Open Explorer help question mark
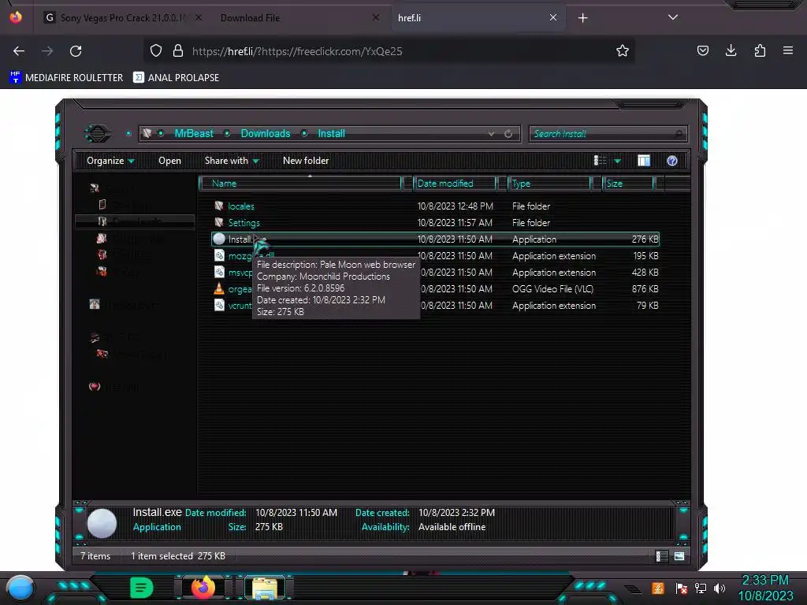This screenshot has width=807, height=605. (x=671, y=161)
